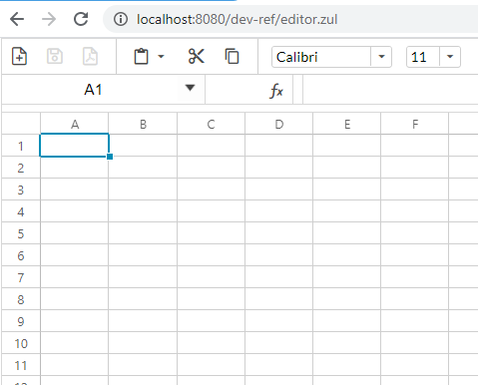Image resolution: width=478 pixels, height=385 pixels.
Task: Select cell E4
Action: [x=347, y=211]
